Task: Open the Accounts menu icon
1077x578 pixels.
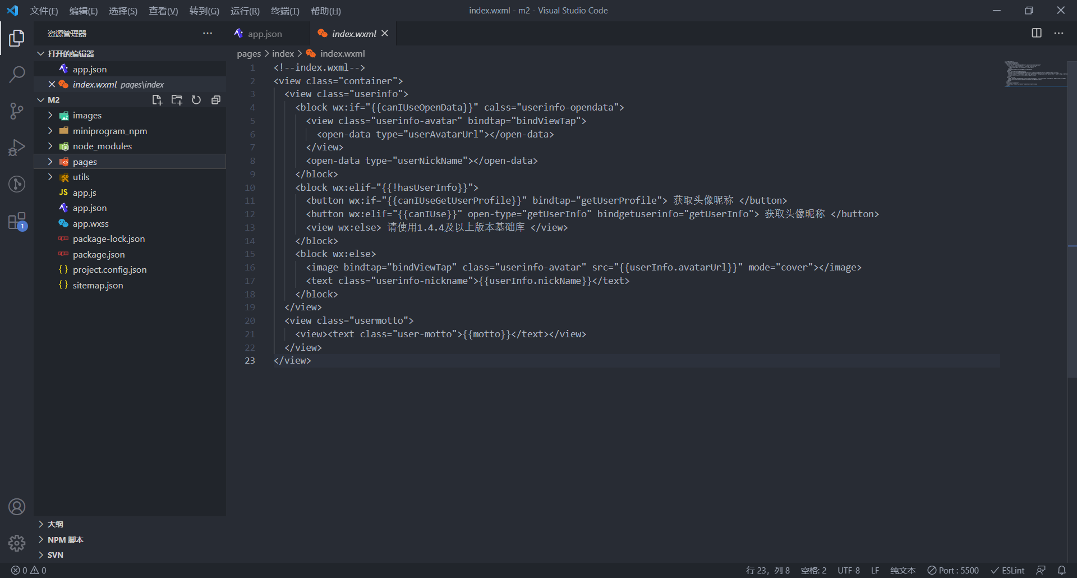Action: pos(17,507)
